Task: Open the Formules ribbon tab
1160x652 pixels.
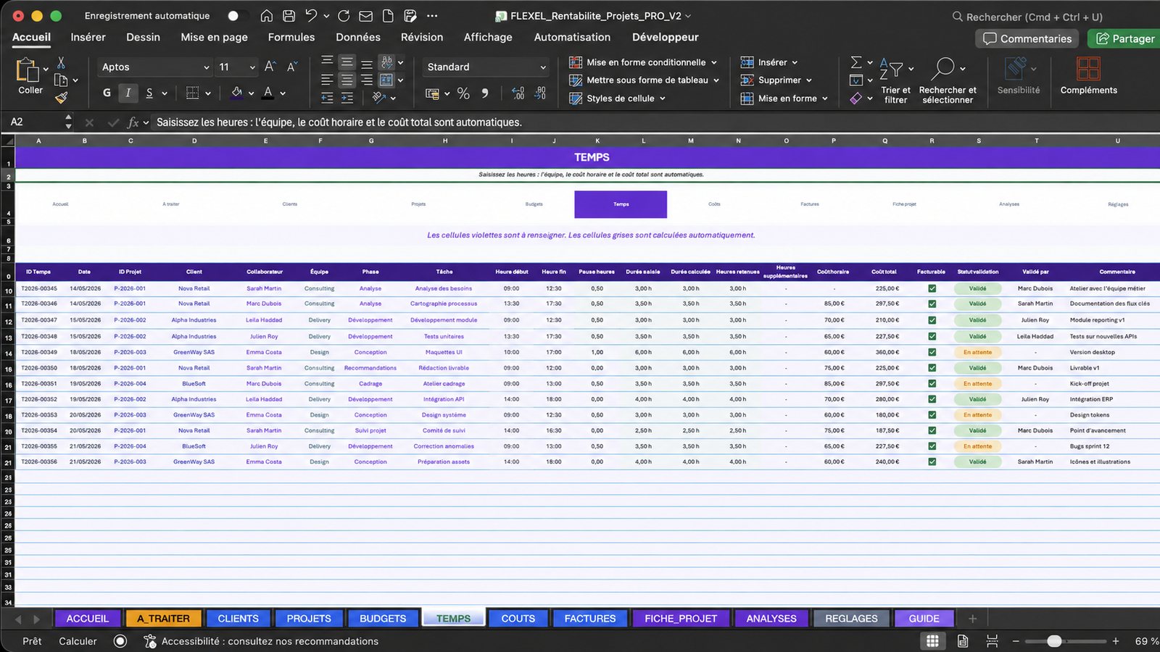Action: tap(291, 37)
